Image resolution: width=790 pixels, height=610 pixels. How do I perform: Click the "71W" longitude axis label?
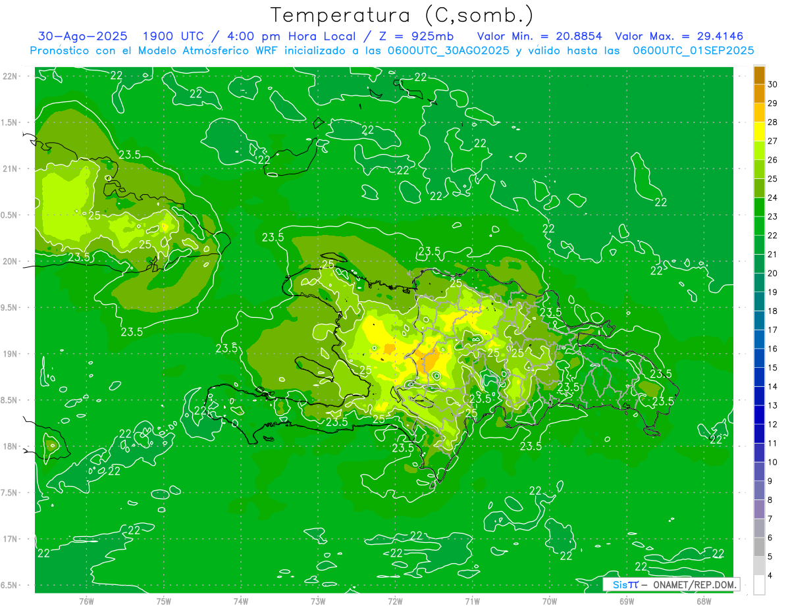pos(472,601)
